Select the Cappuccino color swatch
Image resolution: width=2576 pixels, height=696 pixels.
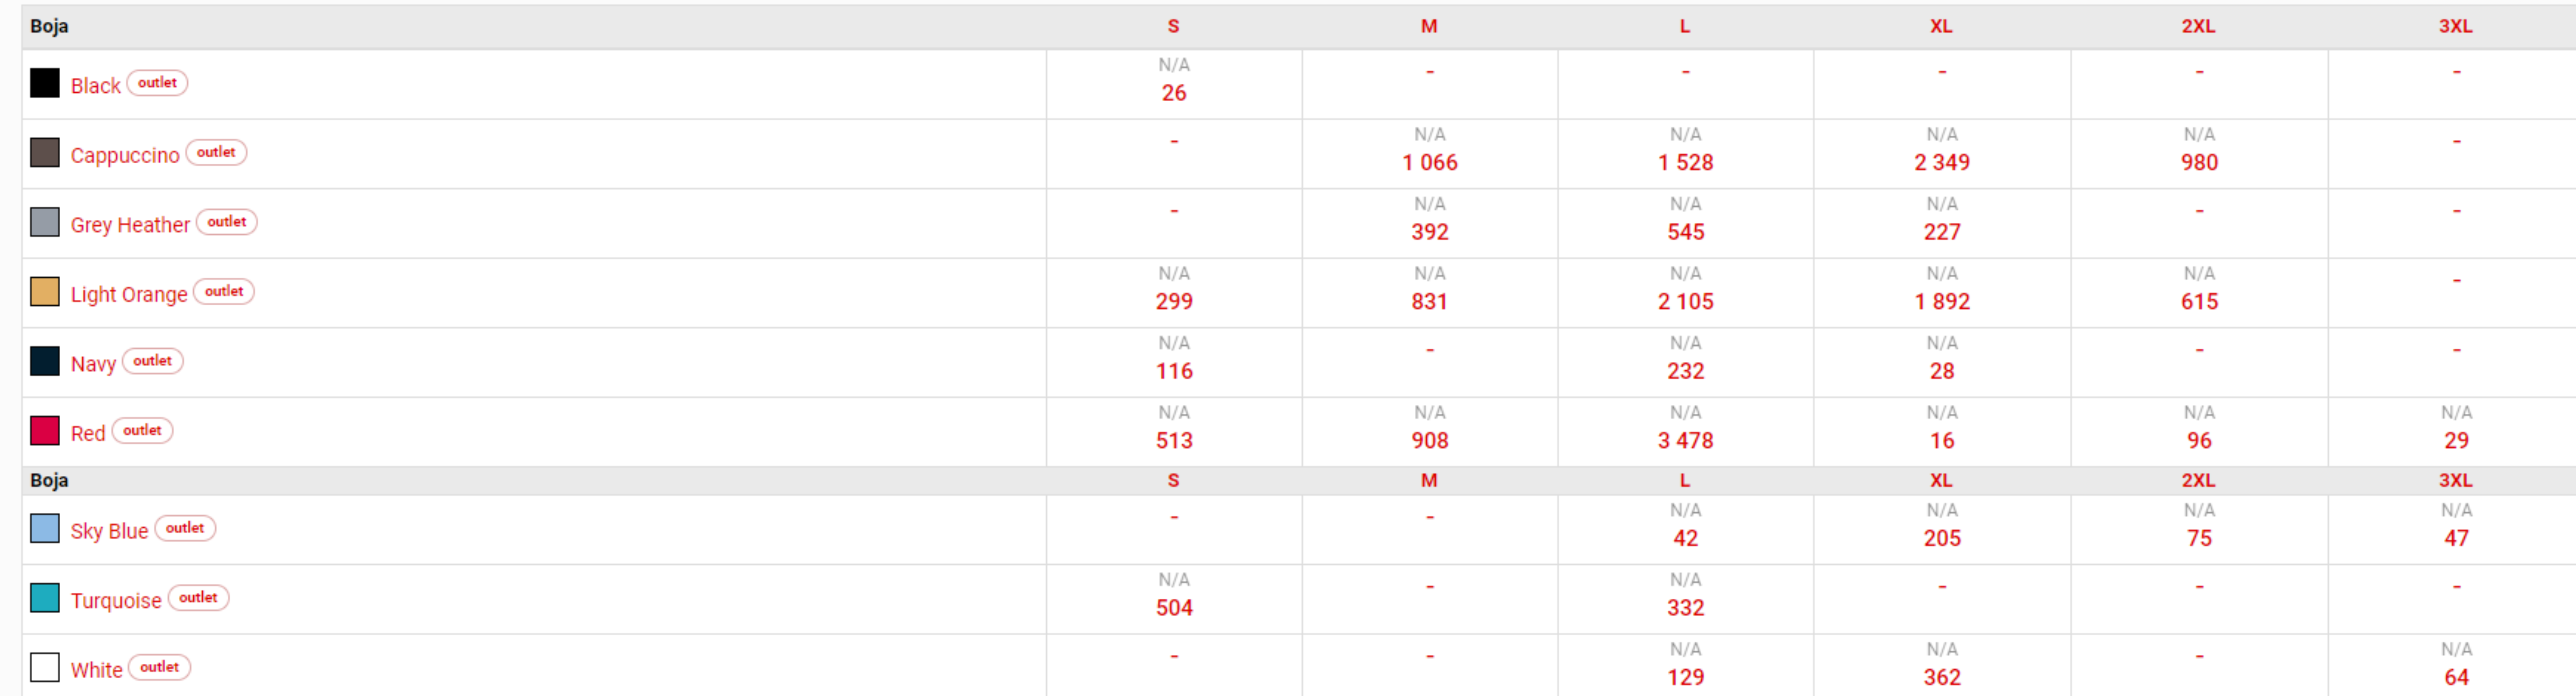(x=45, y=152)
